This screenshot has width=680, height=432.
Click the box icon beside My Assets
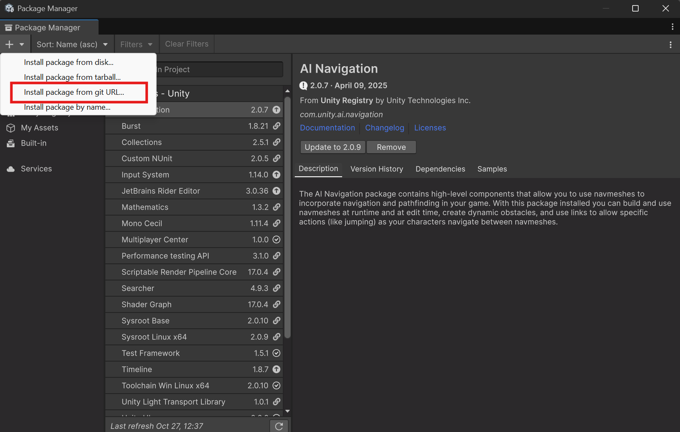pos(11,128)
